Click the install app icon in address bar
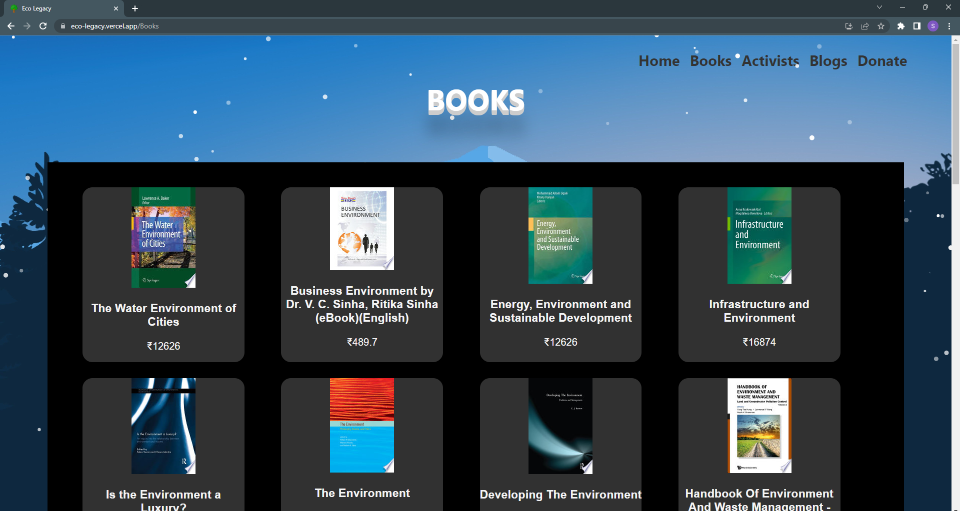This screenshot has height=511, width=960. pos(848,26)
